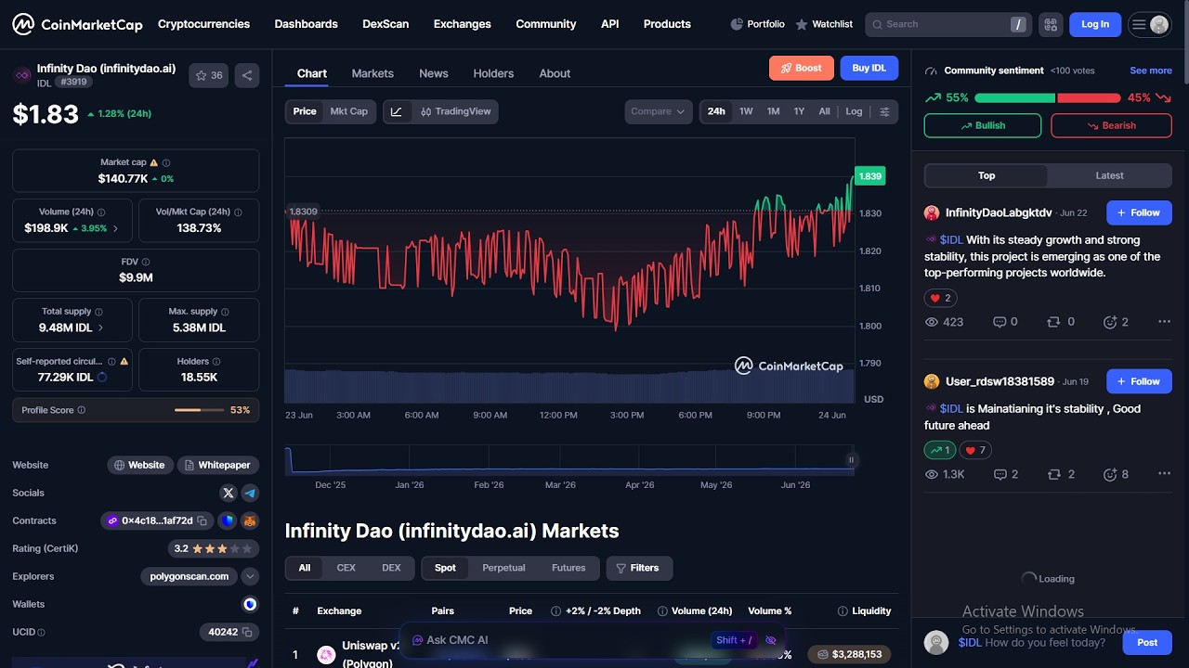
Task: Select 1Y time range
Action: click(x=799, y=111)
